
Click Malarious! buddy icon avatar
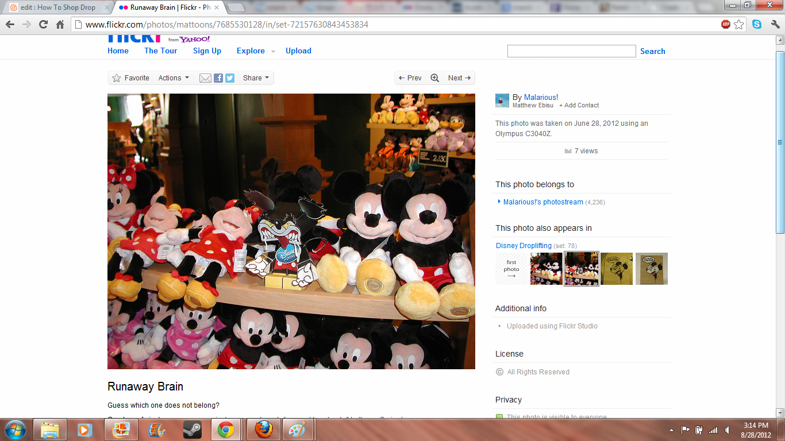coord(502,100)
